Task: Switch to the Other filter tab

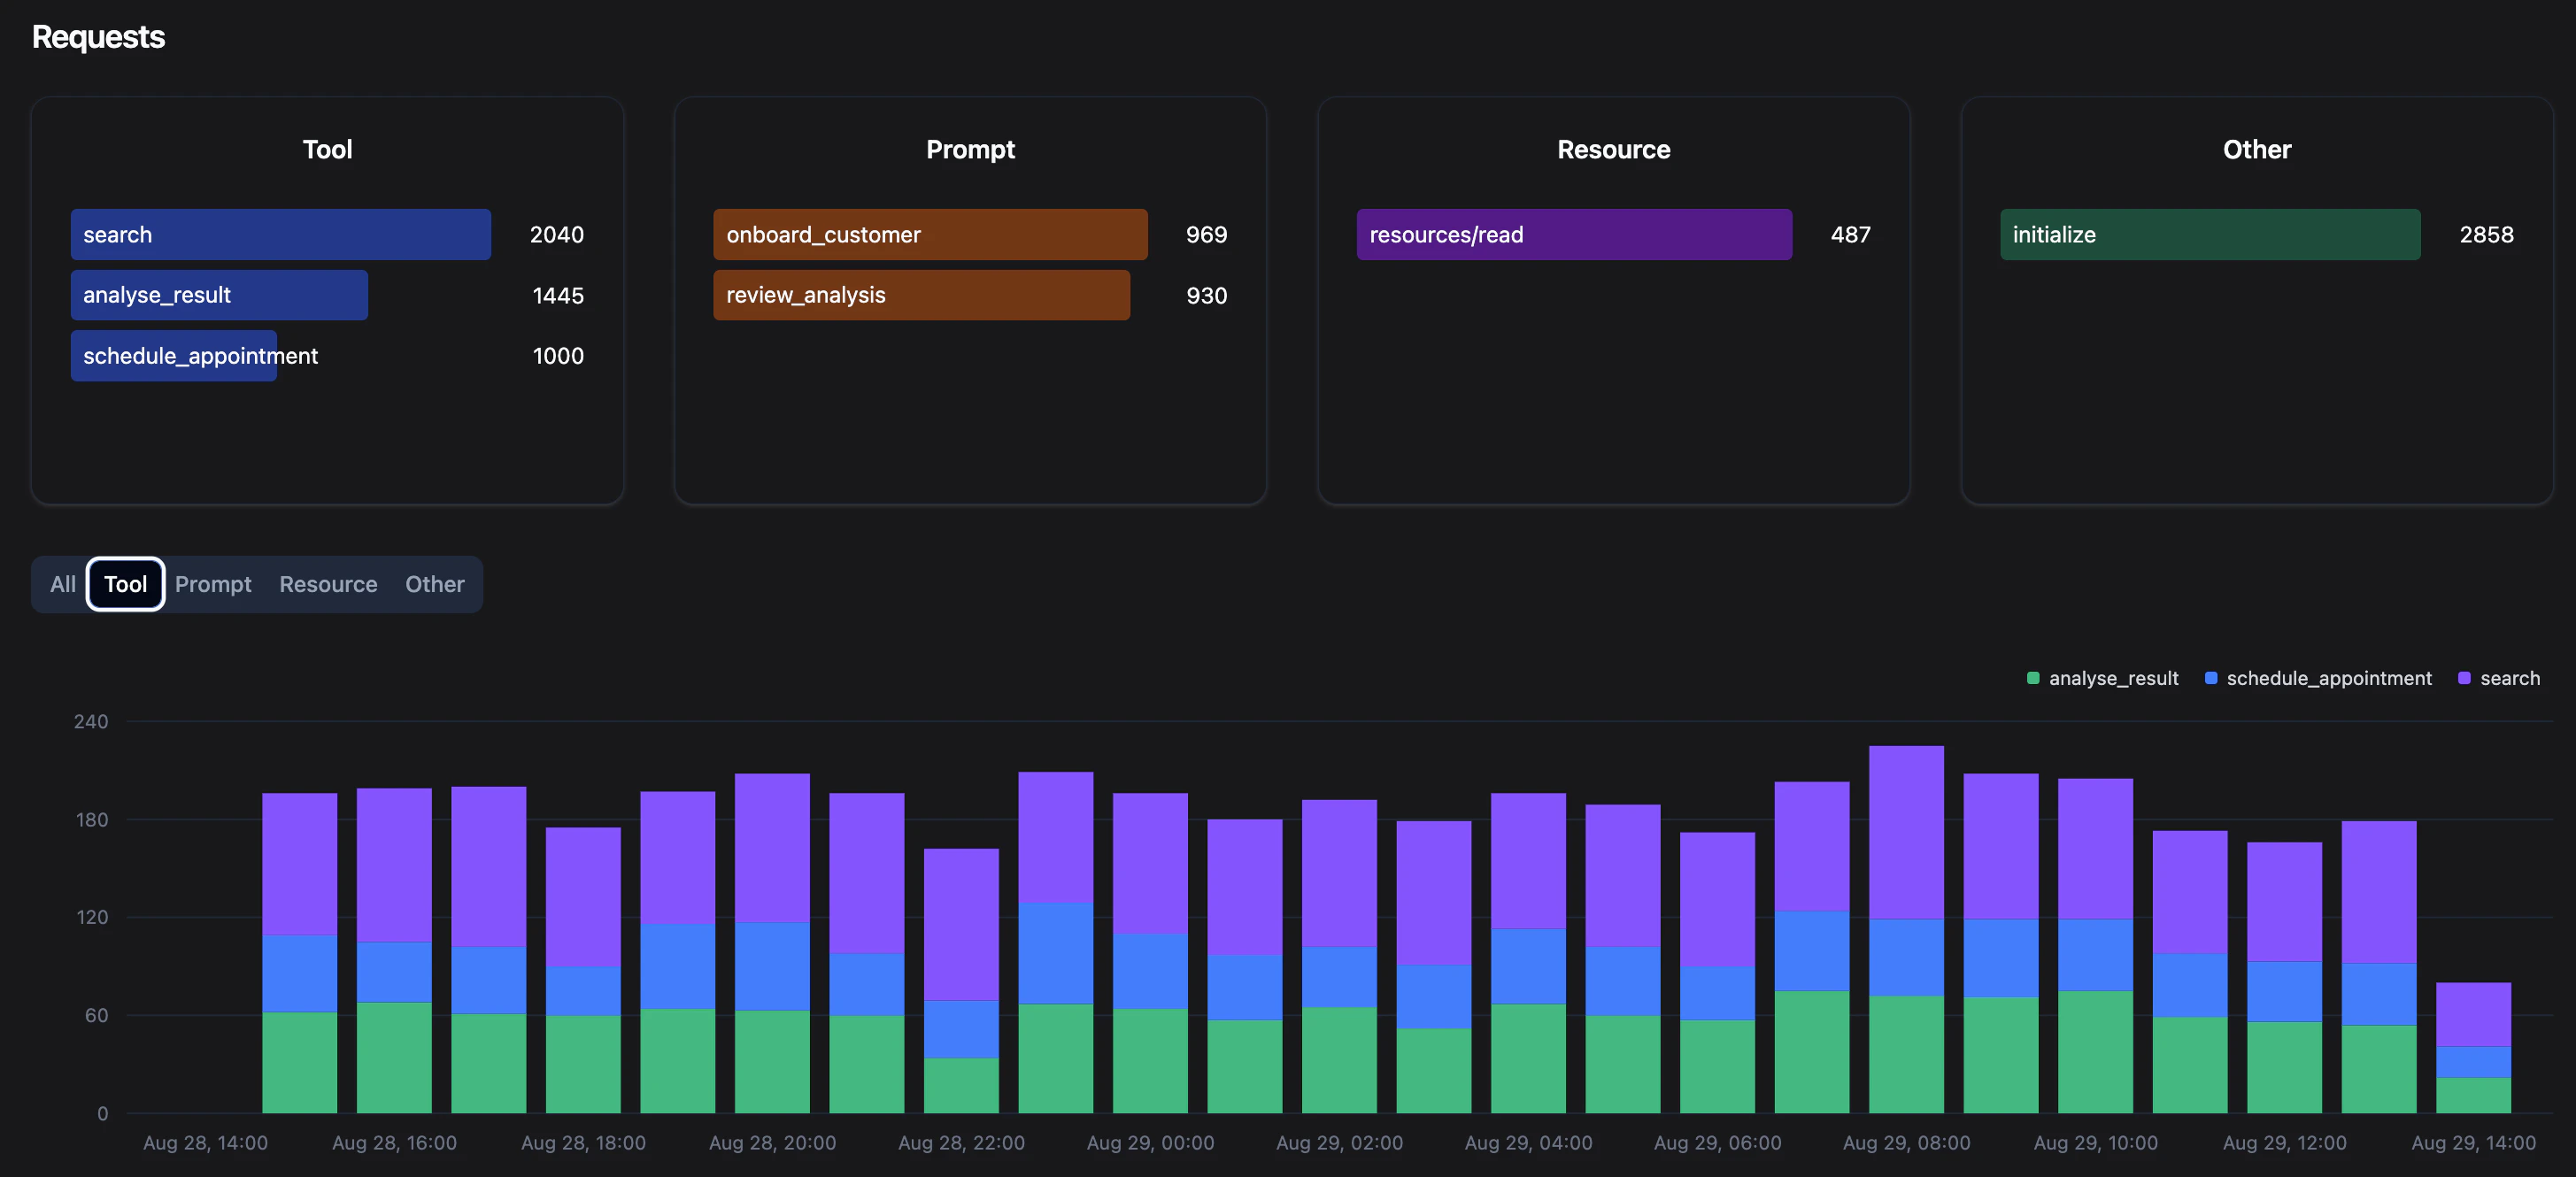Action: click(x=434, y=584)
